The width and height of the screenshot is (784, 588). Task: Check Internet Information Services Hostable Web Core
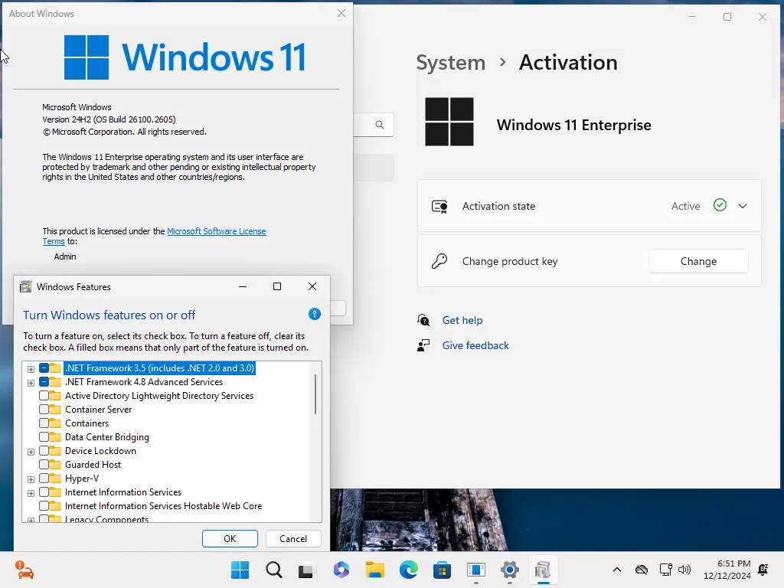(x=44, y=506)
